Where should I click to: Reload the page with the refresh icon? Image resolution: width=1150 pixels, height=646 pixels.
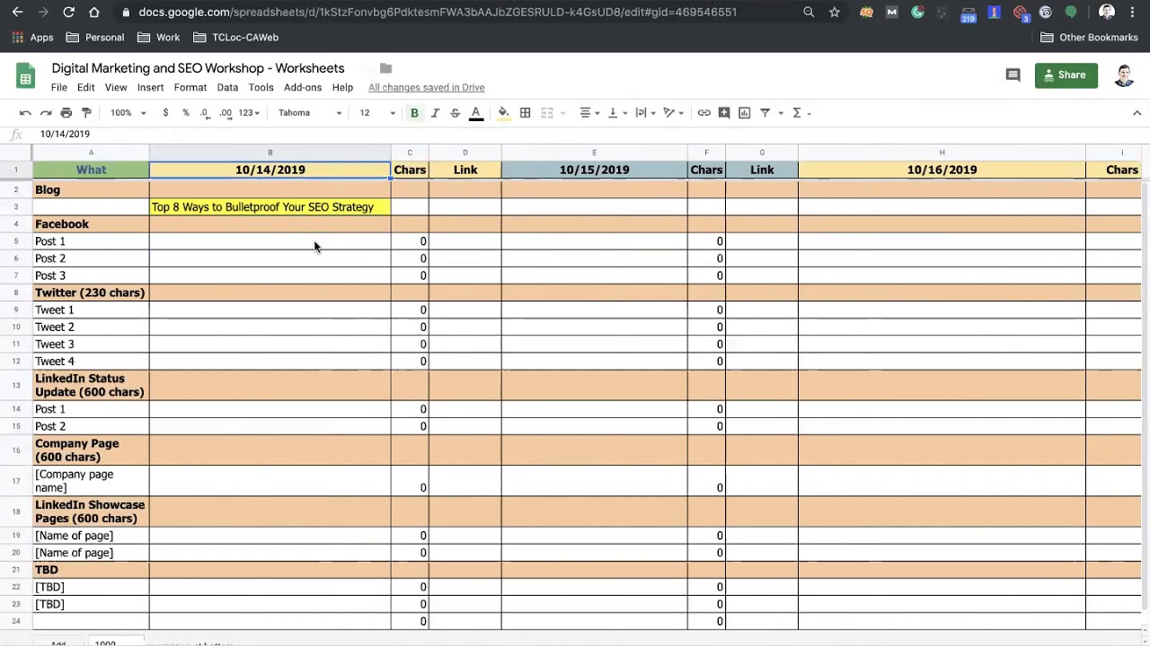coord(68,12)
